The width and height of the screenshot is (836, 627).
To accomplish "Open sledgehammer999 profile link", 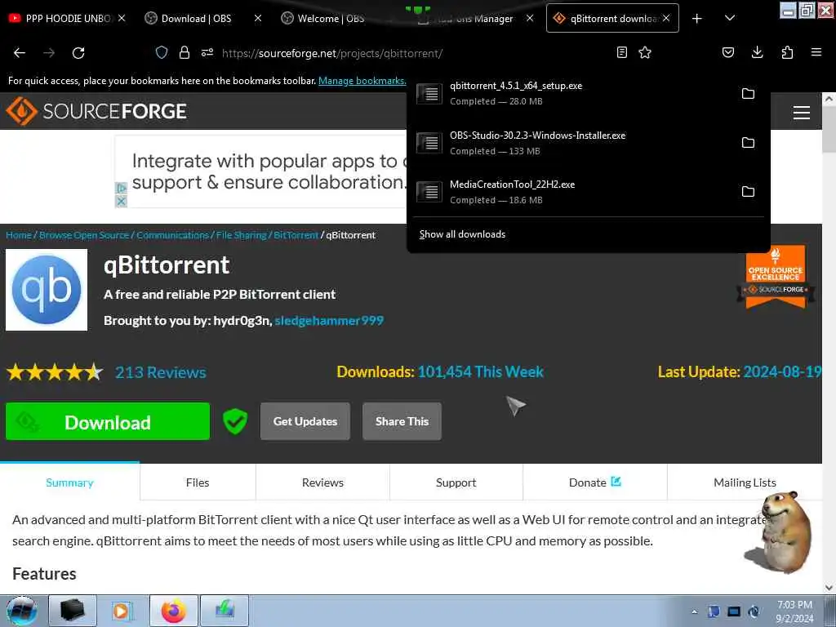I will (329, 320).
